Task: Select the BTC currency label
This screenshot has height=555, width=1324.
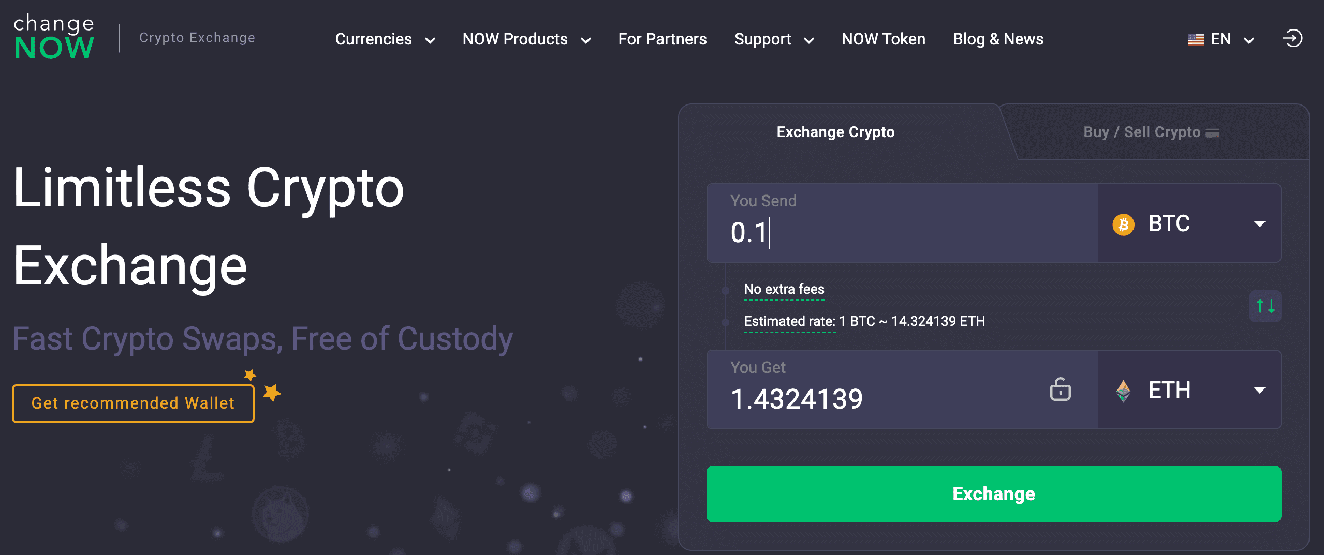Action: click(x=1169, y=223)
